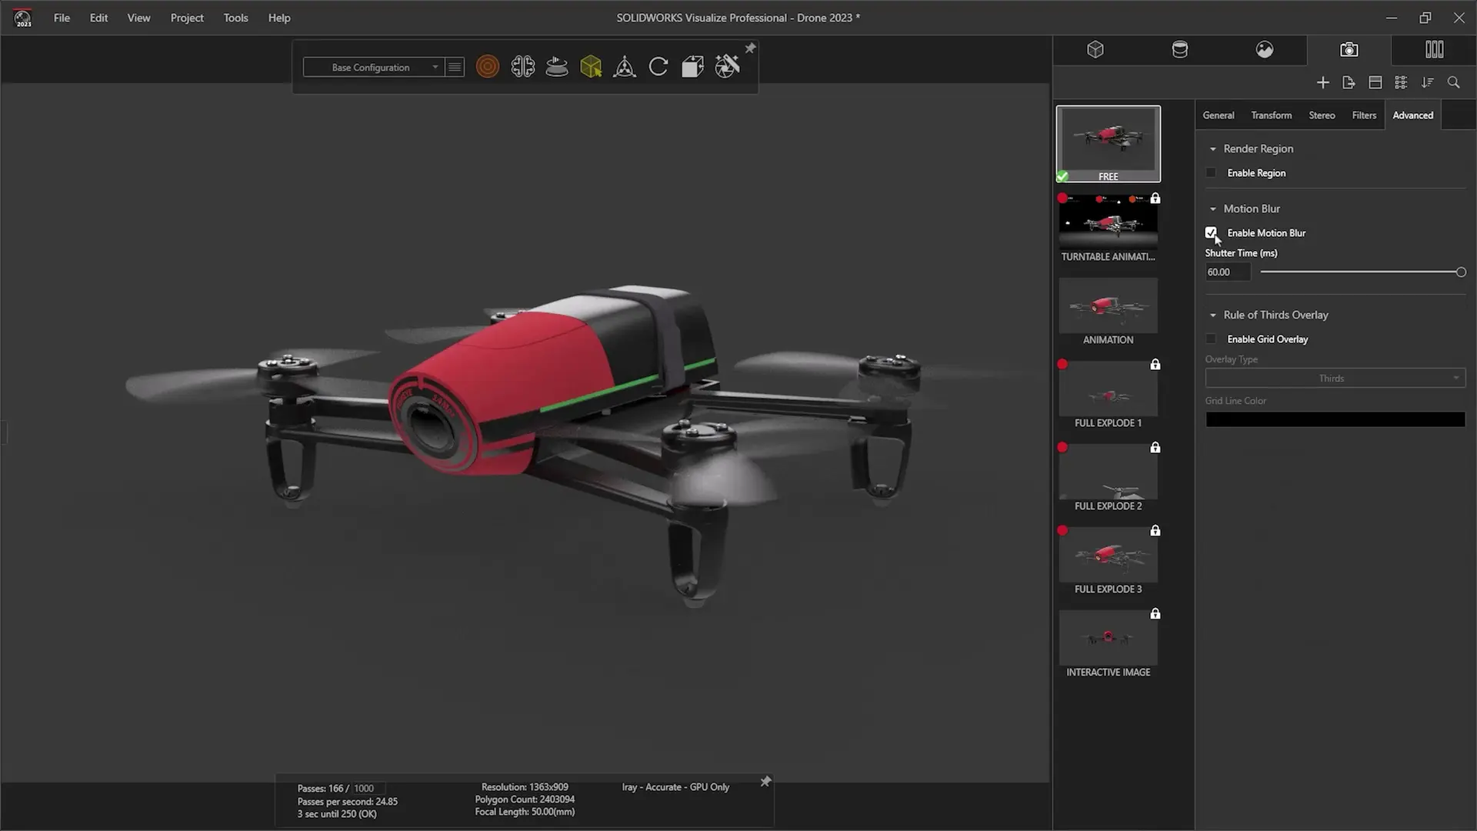Click the search icon in the camera panel

tap(1453, 82)
